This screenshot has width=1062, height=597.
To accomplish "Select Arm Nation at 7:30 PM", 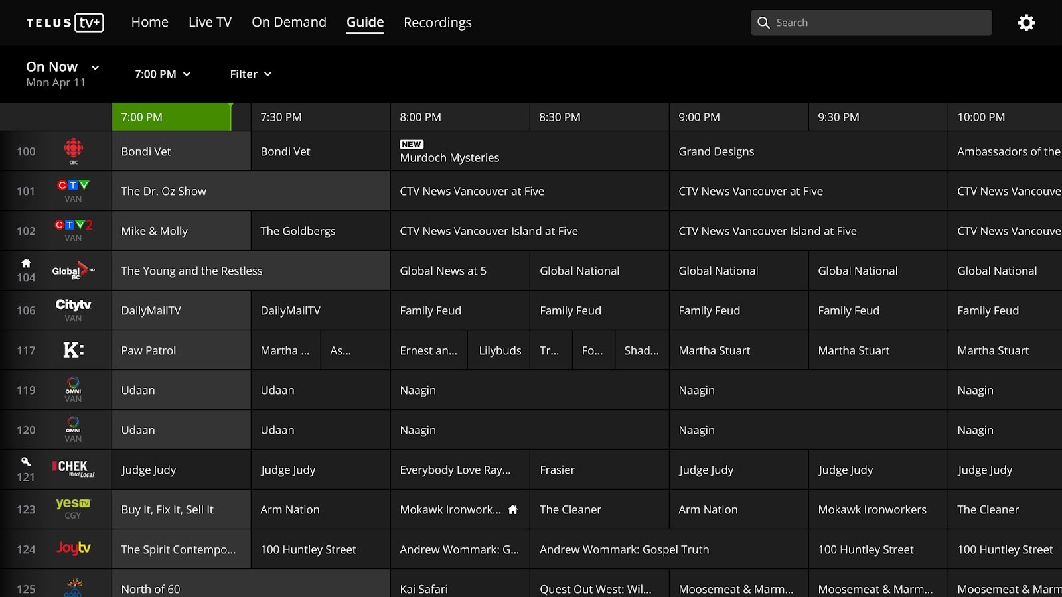I will pos(321,509).
